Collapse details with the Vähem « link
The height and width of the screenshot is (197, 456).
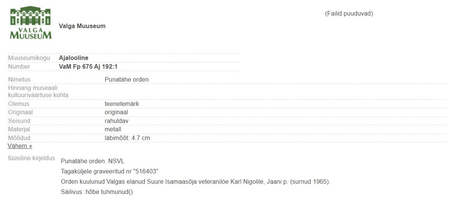point(20,146)
